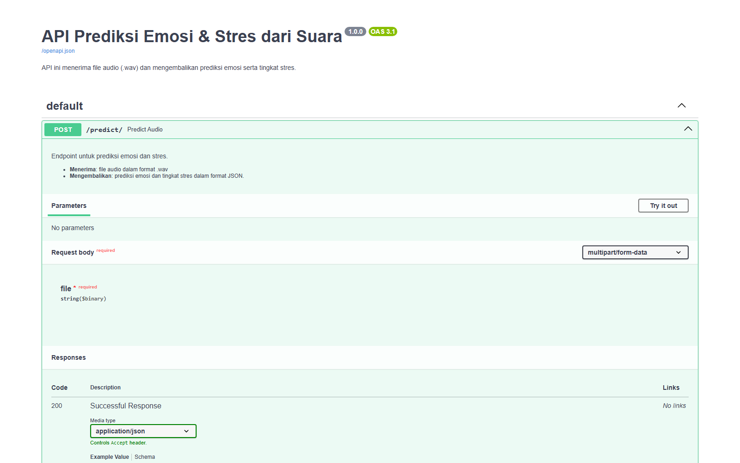
Task: Click the "Controls Accept header" note
Action: pyautogui.click(x=118, y=443)
